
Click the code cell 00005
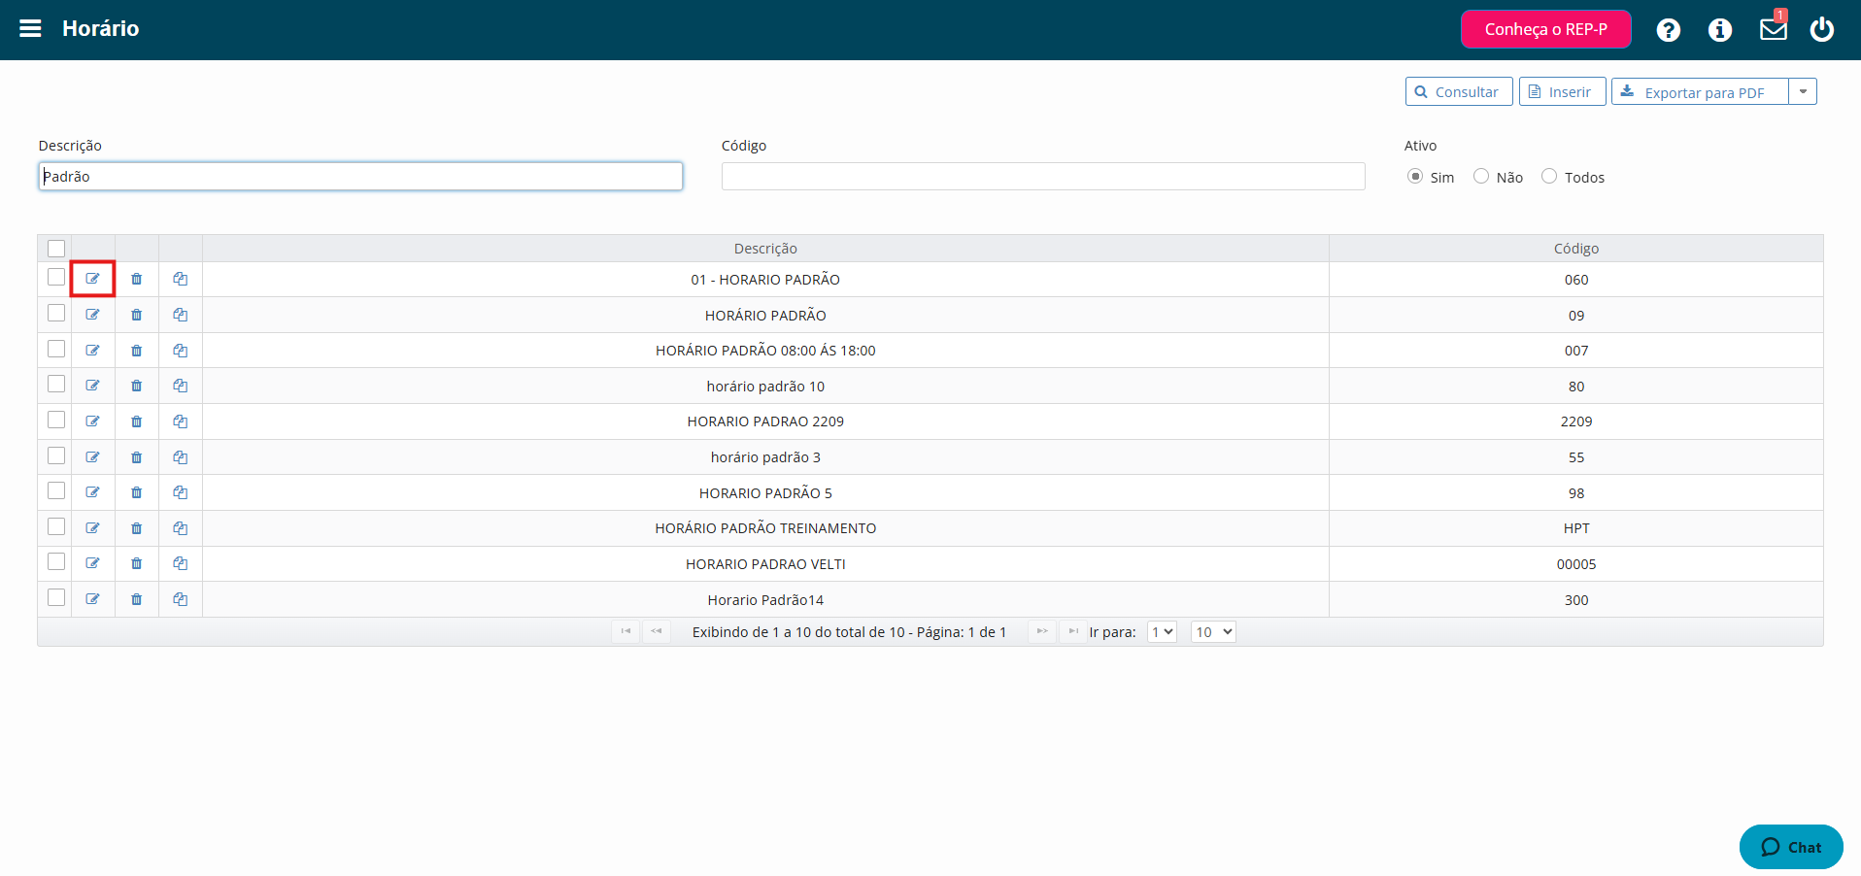[1575, 564]
